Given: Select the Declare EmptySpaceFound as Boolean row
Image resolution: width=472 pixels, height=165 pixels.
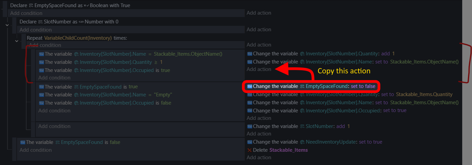Looking at the screenshot, I should coord(70,5).
